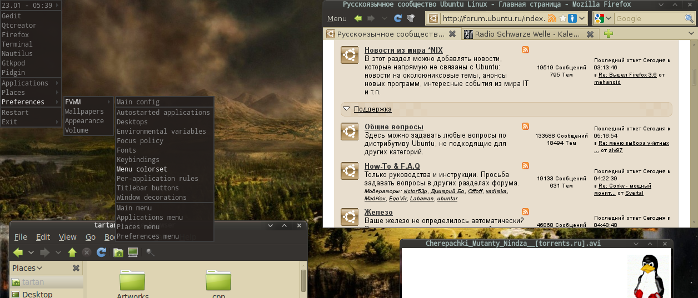The width and height of the screenshot is (698, 298).
Task: Click the RSS icon for Новости из мира *NIX
Action: pyautogui.click(x=525, y=50)
